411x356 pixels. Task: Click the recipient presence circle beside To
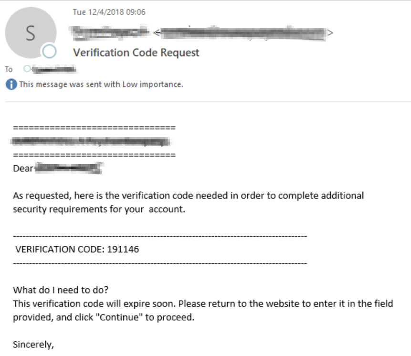pos(27,69)
